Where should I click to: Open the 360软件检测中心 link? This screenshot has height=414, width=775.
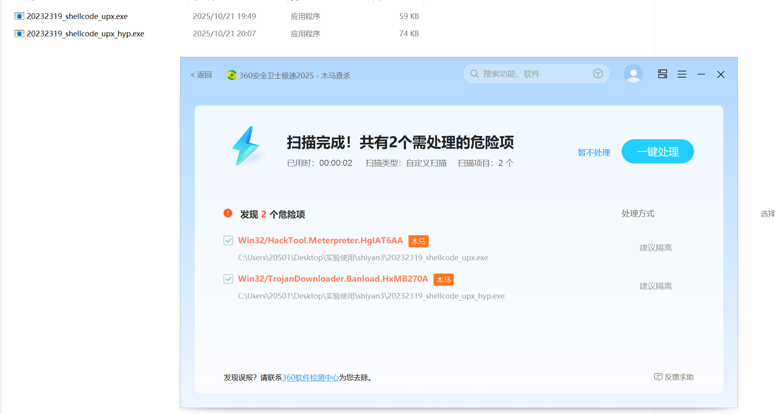310,377
